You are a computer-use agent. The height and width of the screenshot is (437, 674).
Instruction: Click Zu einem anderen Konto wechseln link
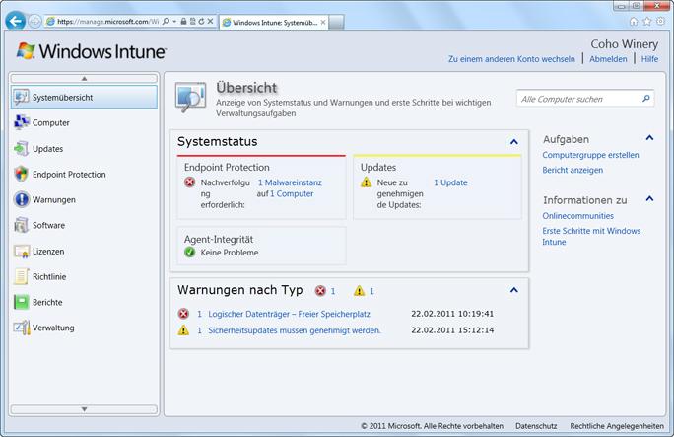(x=511, y=59)
